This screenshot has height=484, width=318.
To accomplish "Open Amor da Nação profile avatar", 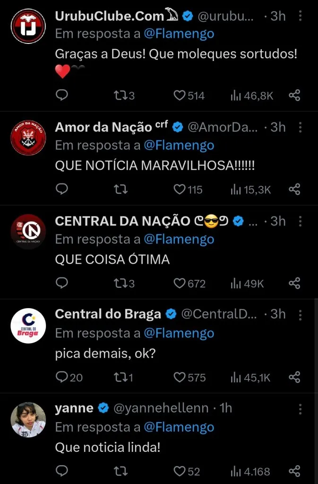I will click(x=28, y=138).
